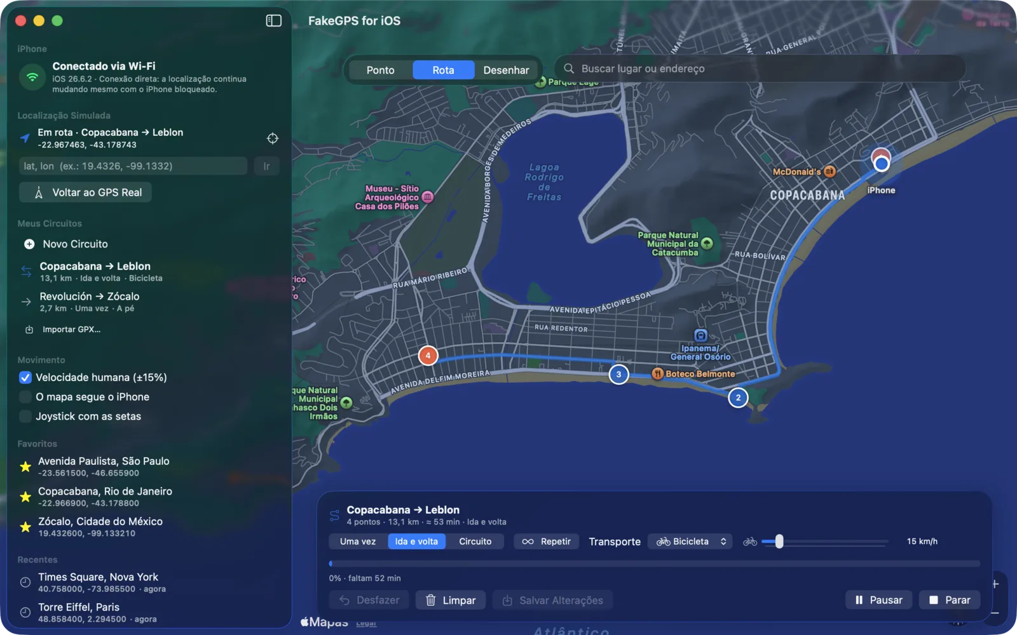Open the Bicicleta transport dropdown
Screen dimensions: 1017x635
click(x=690, y=542)
